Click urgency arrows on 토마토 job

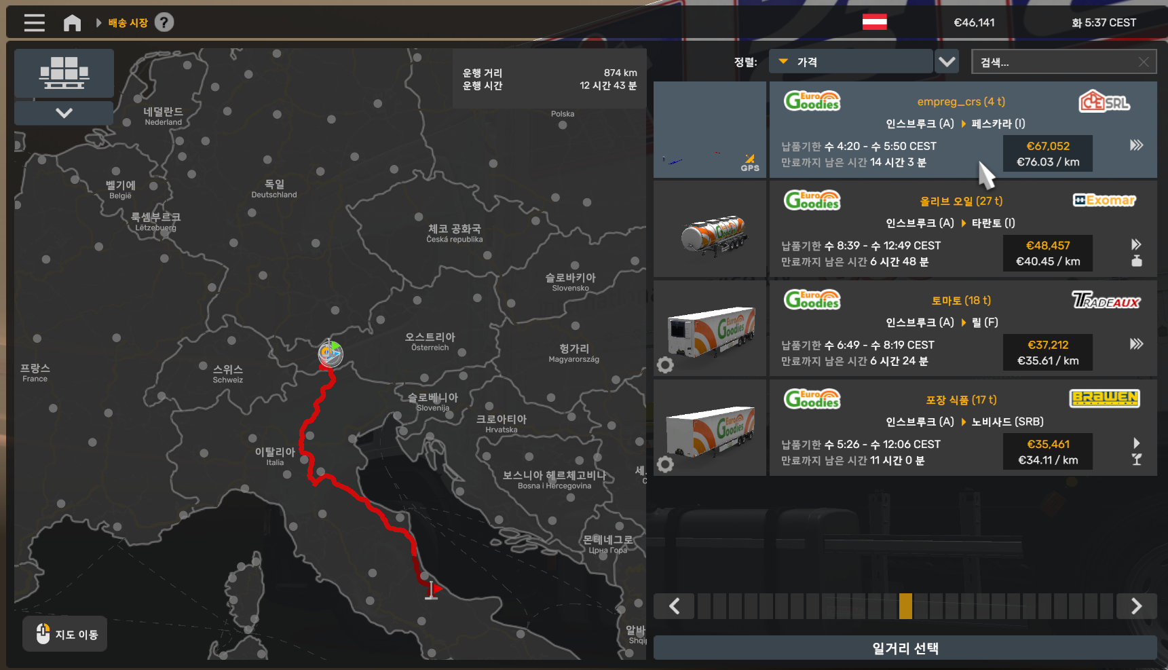pos(1137,344)
